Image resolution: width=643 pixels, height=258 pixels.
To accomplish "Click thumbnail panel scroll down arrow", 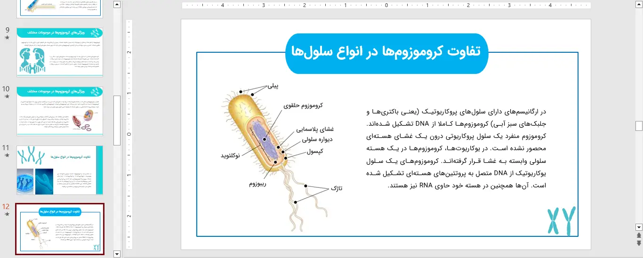I will 117,254.
